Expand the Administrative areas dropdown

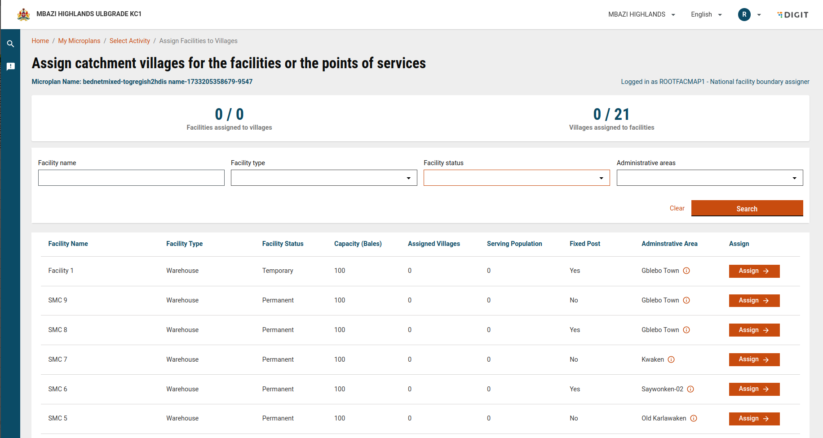pos(709,178)
